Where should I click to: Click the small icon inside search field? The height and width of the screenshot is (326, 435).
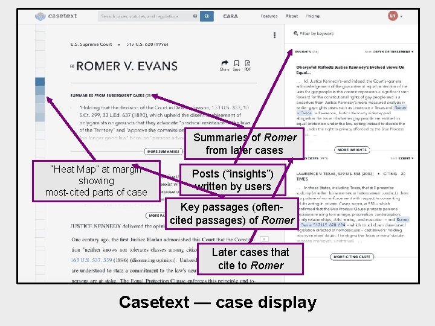coord(195,16)
